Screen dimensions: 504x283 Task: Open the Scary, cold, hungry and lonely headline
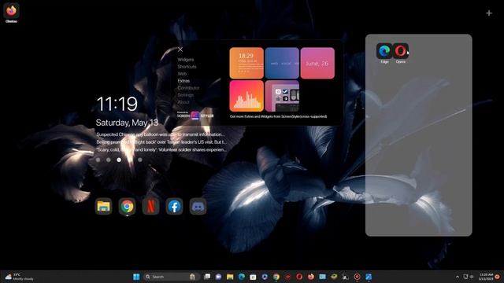click(161, 149)
